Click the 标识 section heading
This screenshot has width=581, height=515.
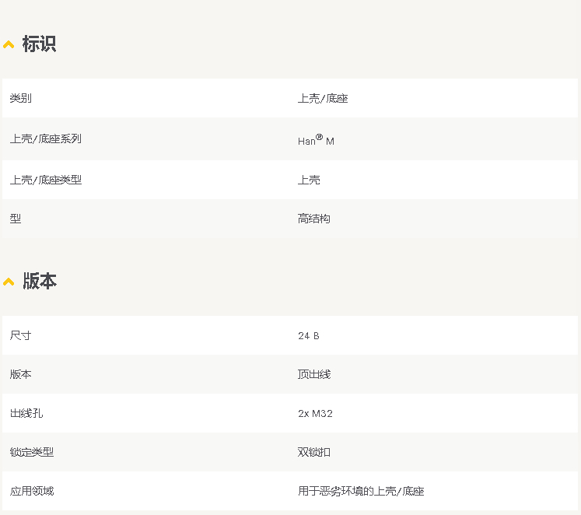point(39,44)
